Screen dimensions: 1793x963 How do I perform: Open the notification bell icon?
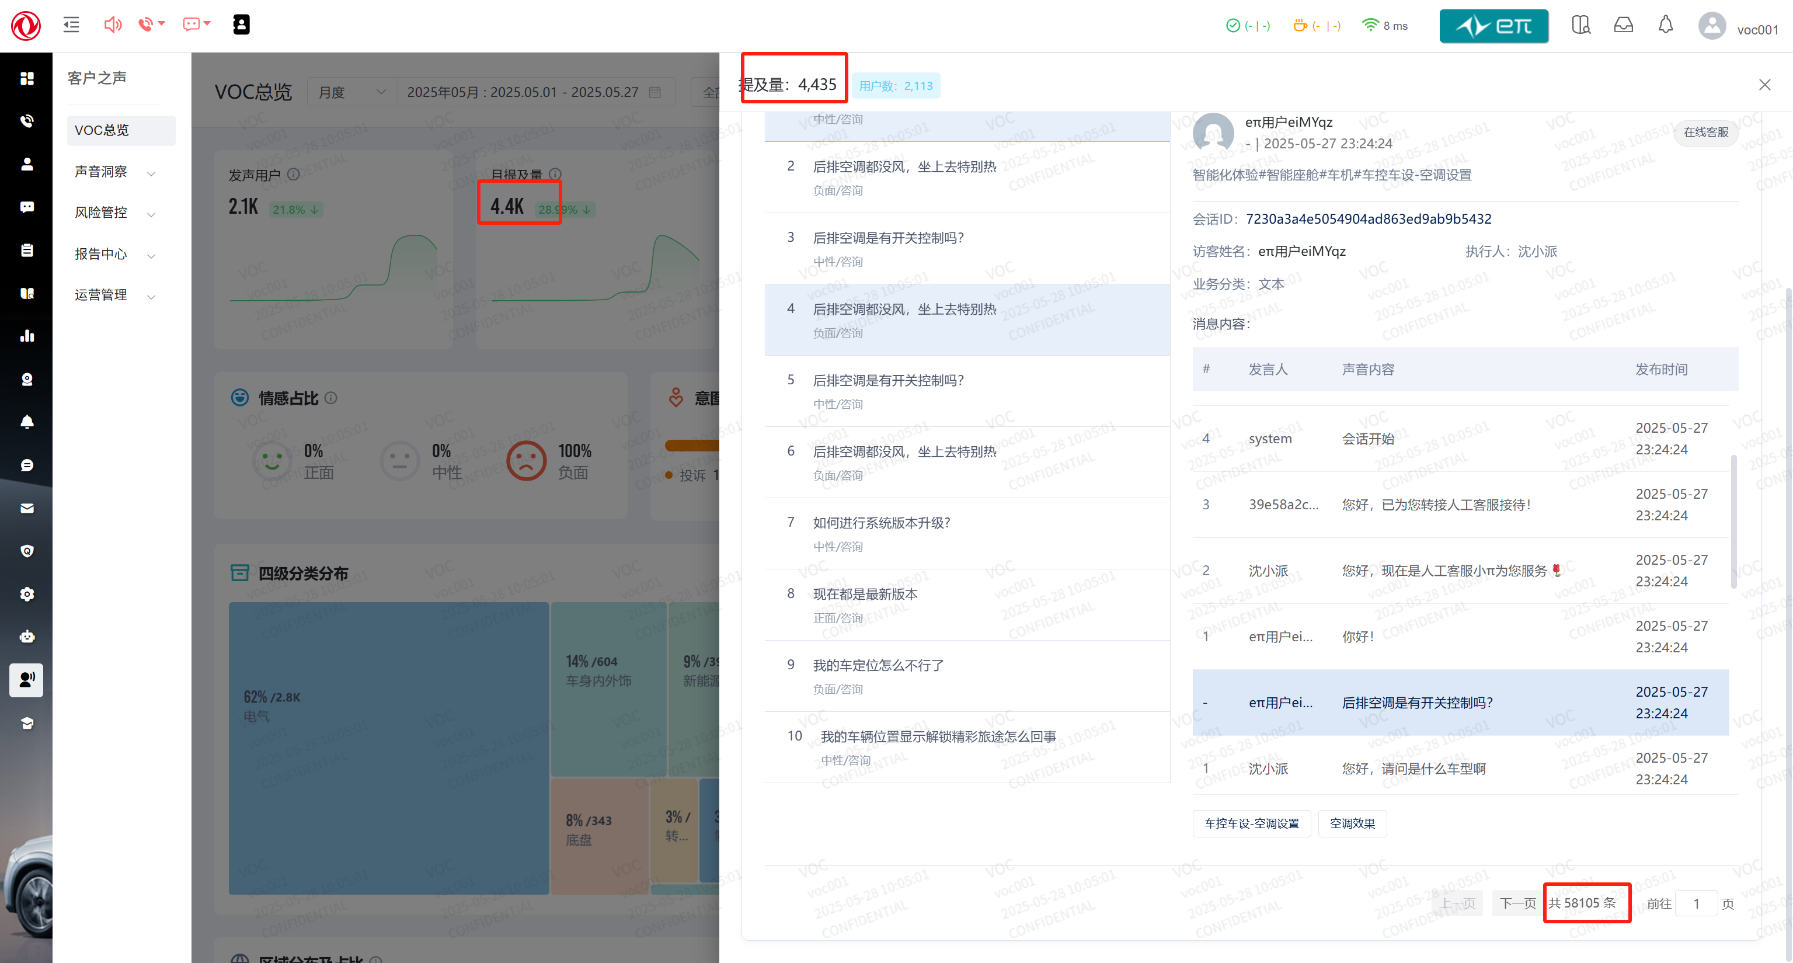click(x=1666, y=26)
